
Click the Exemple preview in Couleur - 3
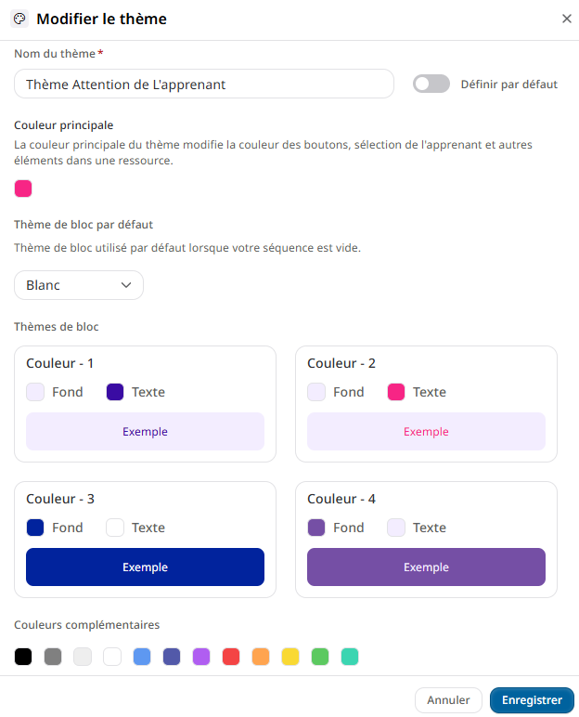pos(145,567)
